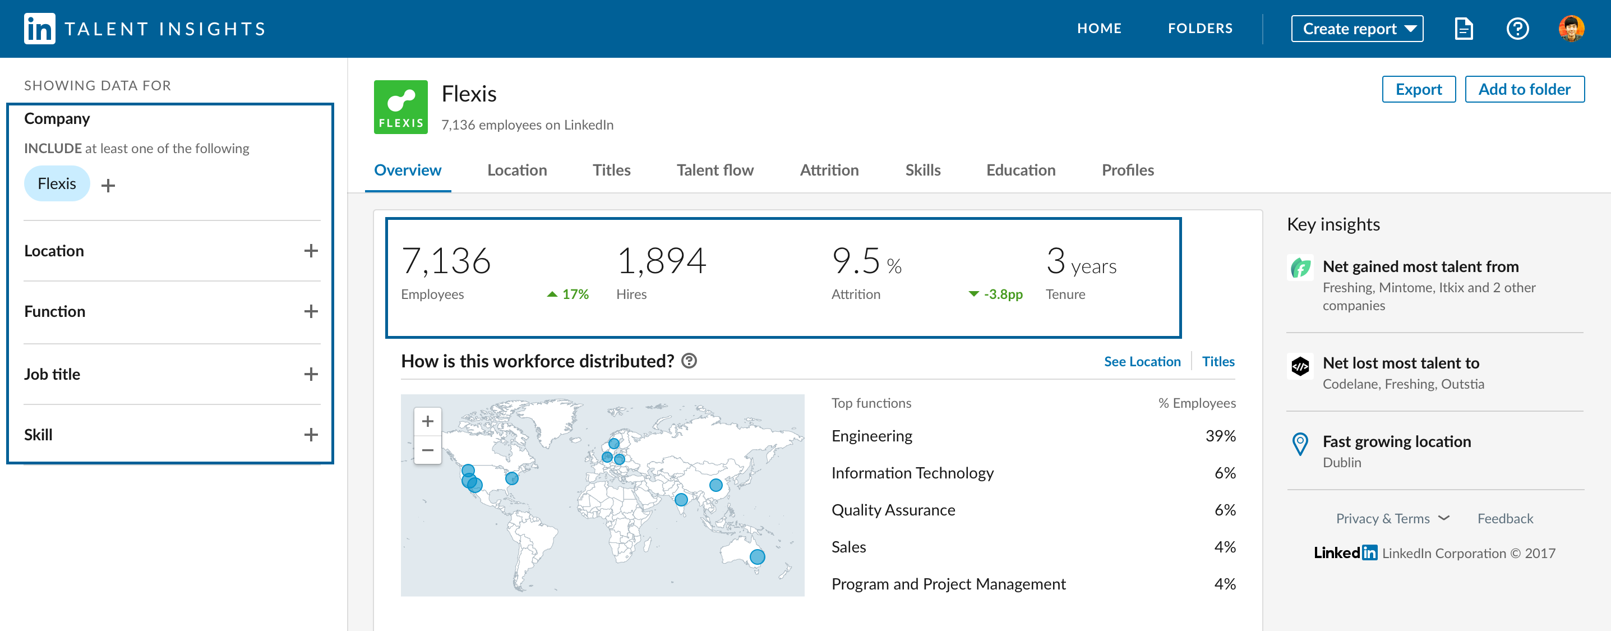Viewport: 1611px width, 631px height.
Task: Click the LinkedIn Talent Insights logo
Action: click(x=39, y=29)
